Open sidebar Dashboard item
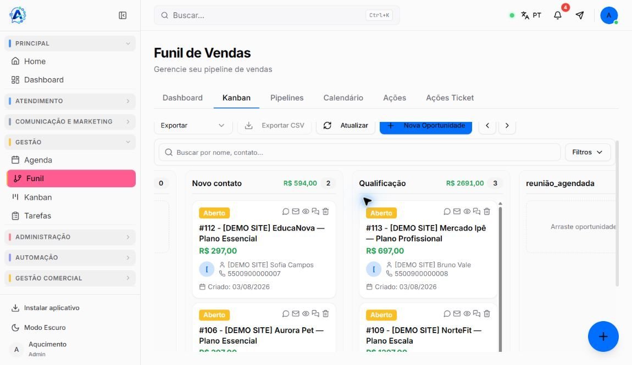Screen dimensions: 632x365 pos(71,80)
